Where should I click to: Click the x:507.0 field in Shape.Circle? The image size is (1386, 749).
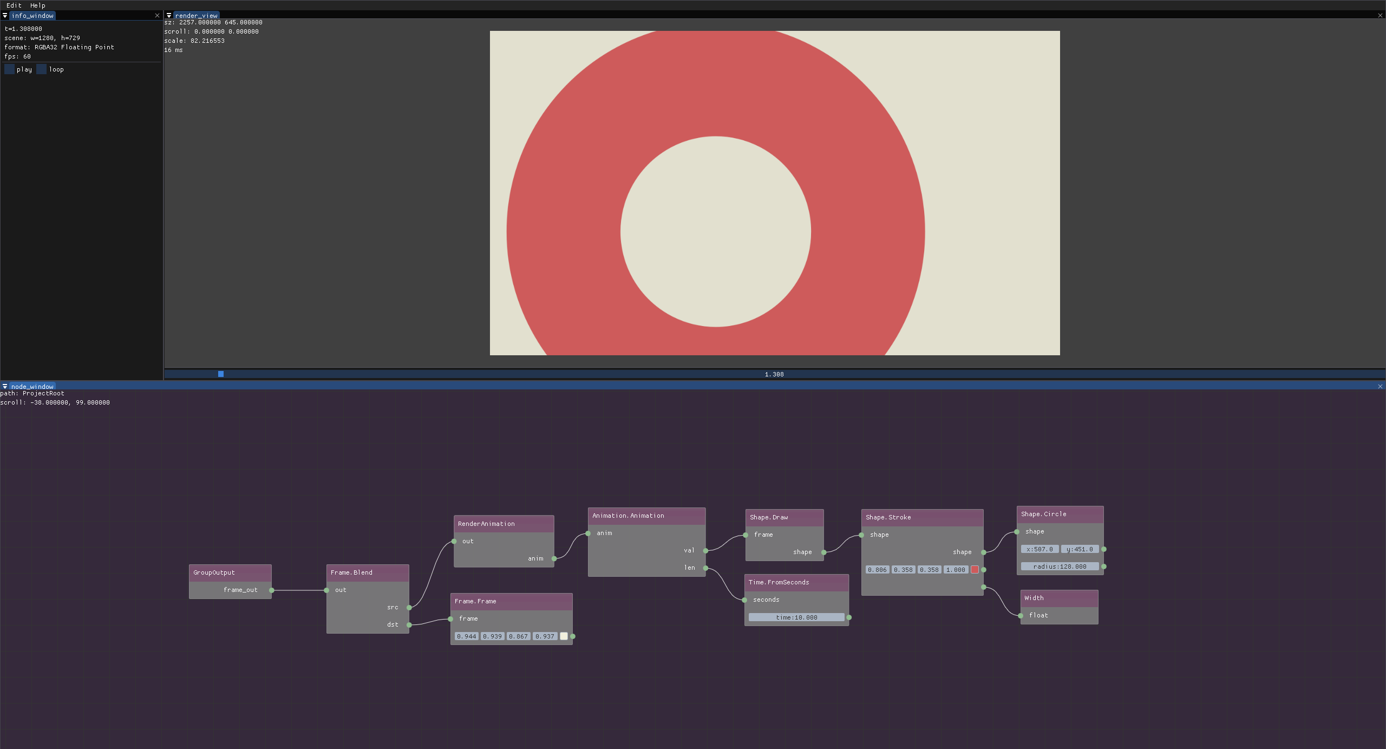1039,549
